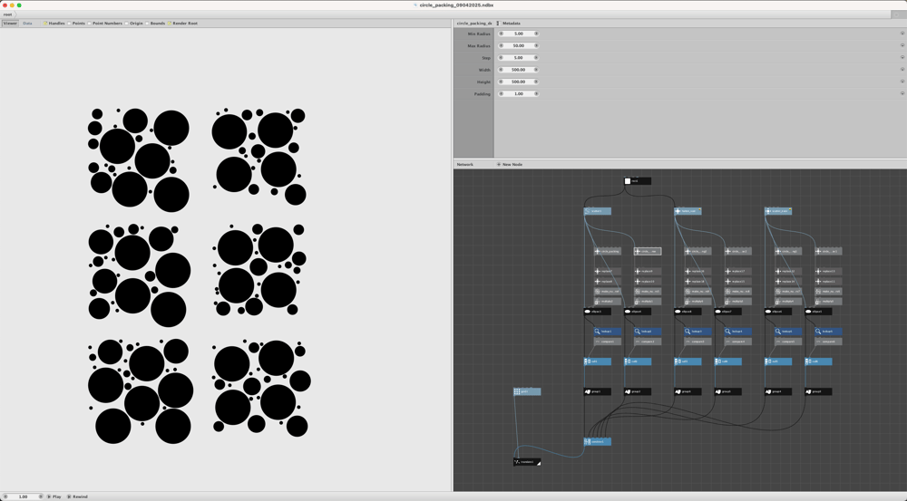Viewport: 907px width, 501px height.
Task: Increase the Max Radius value
Action: click(x=536, y=45)
